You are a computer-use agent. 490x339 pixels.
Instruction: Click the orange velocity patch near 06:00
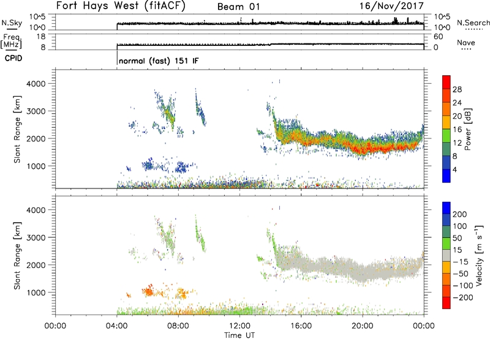[148, 291]
